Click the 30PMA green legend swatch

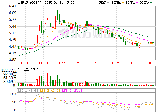click(151, 2)
